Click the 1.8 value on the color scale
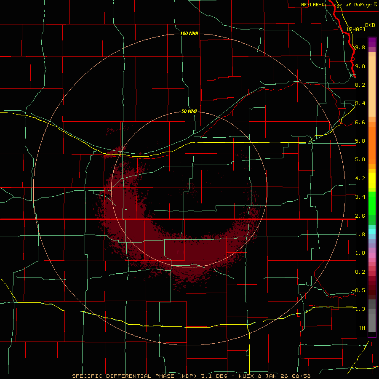The image size is (379, 379). click(360, 234)
